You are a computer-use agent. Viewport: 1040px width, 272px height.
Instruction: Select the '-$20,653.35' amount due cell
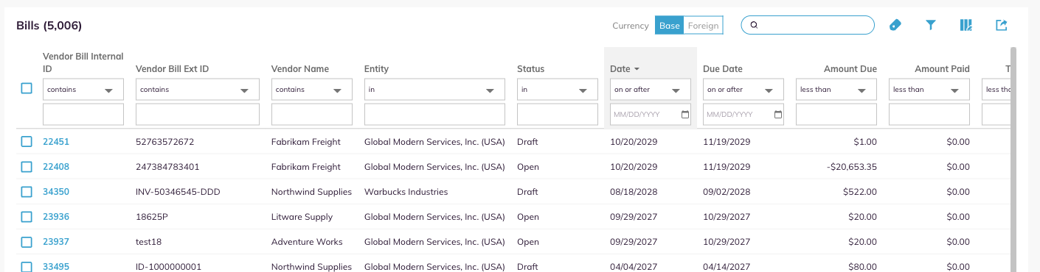tap(852, 167)
